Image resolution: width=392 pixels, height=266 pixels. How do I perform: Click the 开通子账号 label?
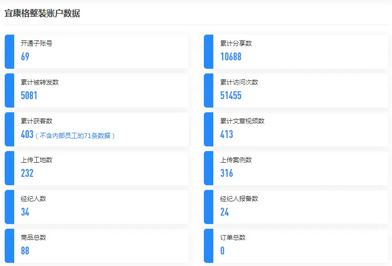[36, 44]
